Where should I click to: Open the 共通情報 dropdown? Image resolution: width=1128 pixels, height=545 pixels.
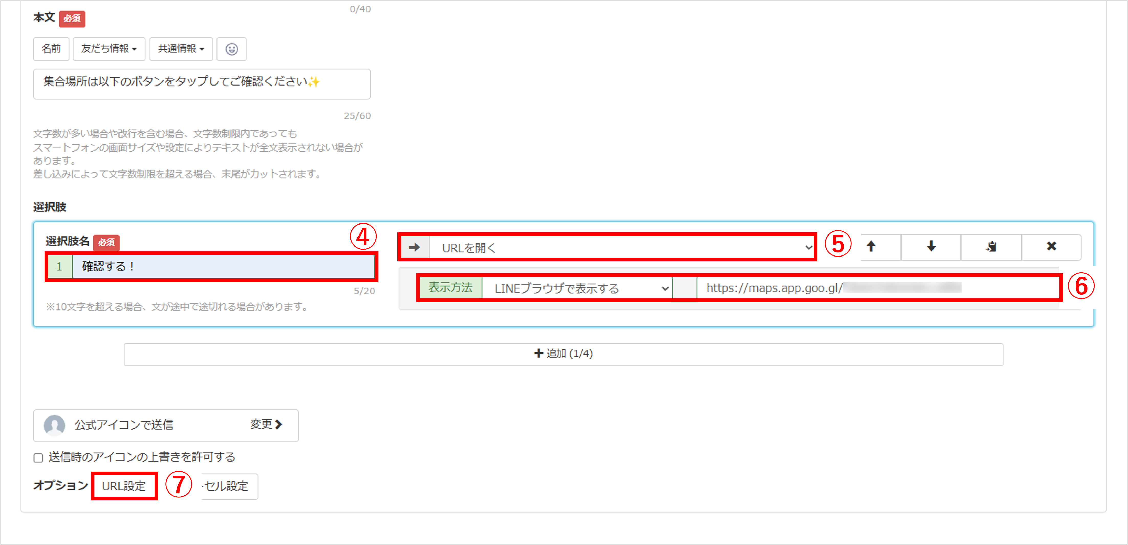pos(181,49)
